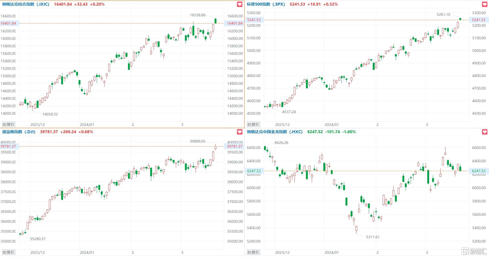Click the 2024/01 date label on DJI chart
Viewport: 489px width, 257px height.
(87, 252)
